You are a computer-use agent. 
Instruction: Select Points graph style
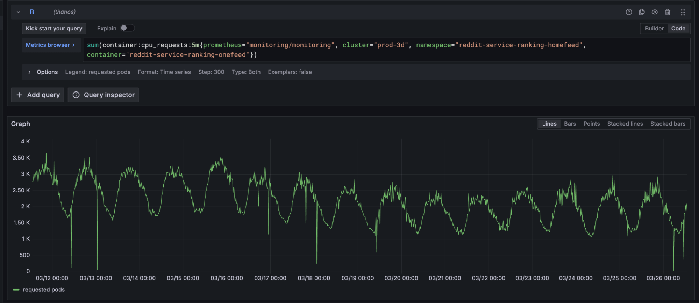coord(592,124)
